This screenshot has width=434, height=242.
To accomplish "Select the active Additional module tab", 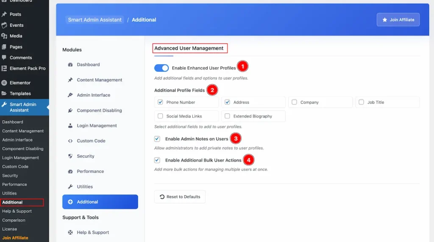I will click(100, 202).
